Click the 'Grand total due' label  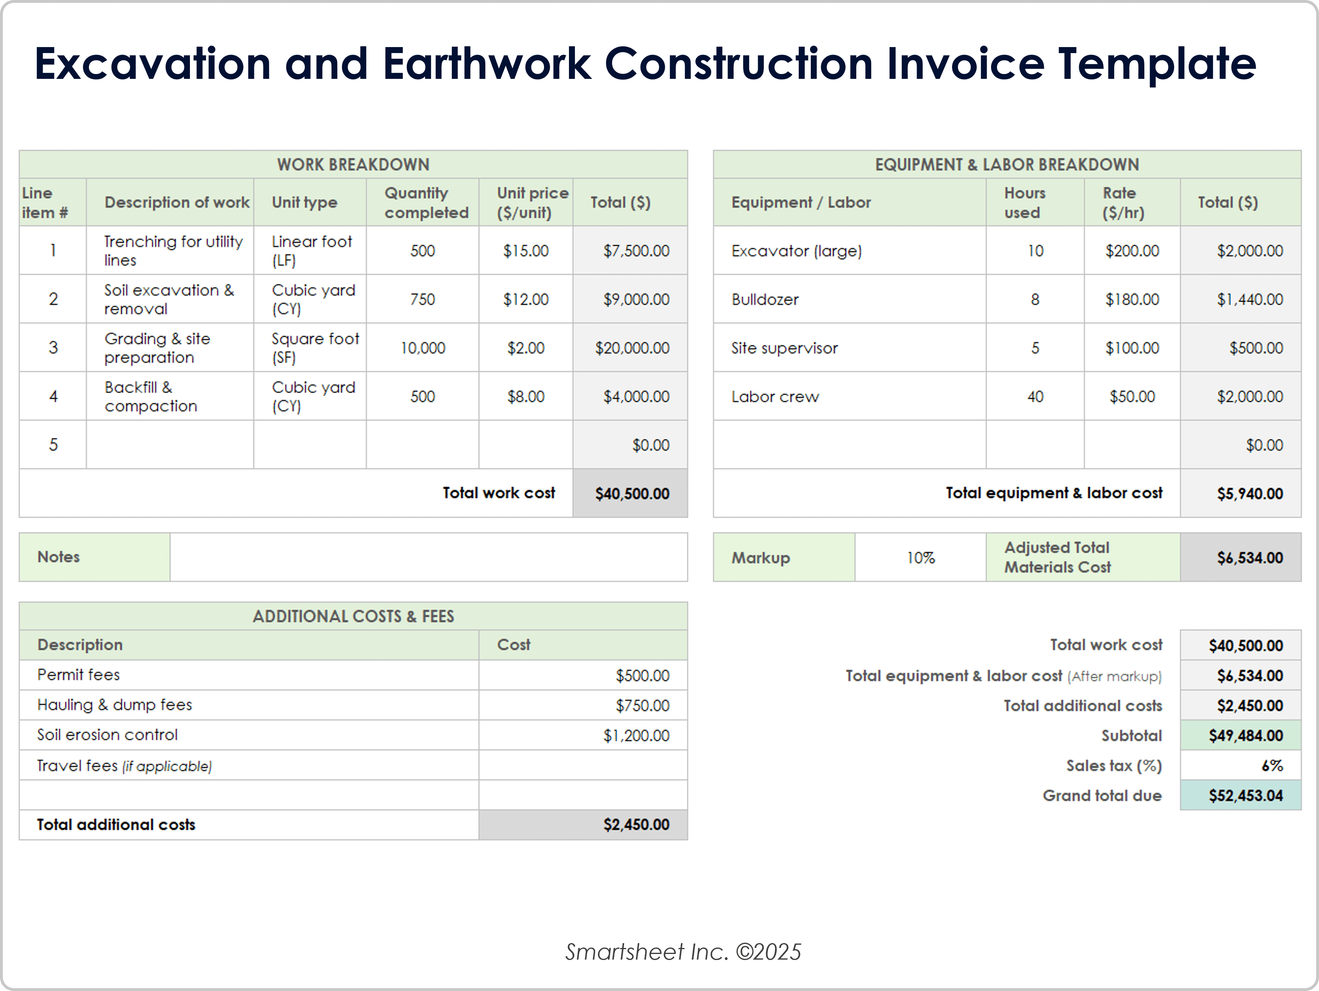[x=1102, y=795]
